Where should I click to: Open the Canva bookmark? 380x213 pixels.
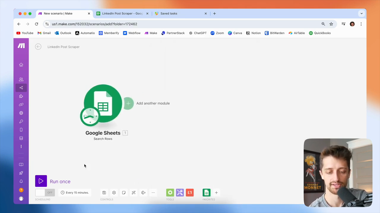(235, 33)
